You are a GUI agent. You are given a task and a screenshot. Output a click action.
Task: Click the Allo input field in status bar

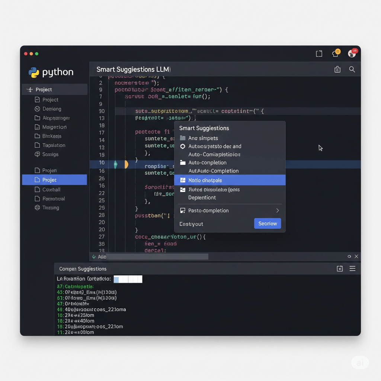click(156, 257)
